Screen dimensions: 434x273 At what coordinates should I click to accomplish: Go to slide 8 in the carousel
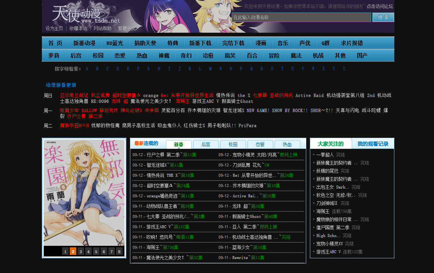(119, 251)
